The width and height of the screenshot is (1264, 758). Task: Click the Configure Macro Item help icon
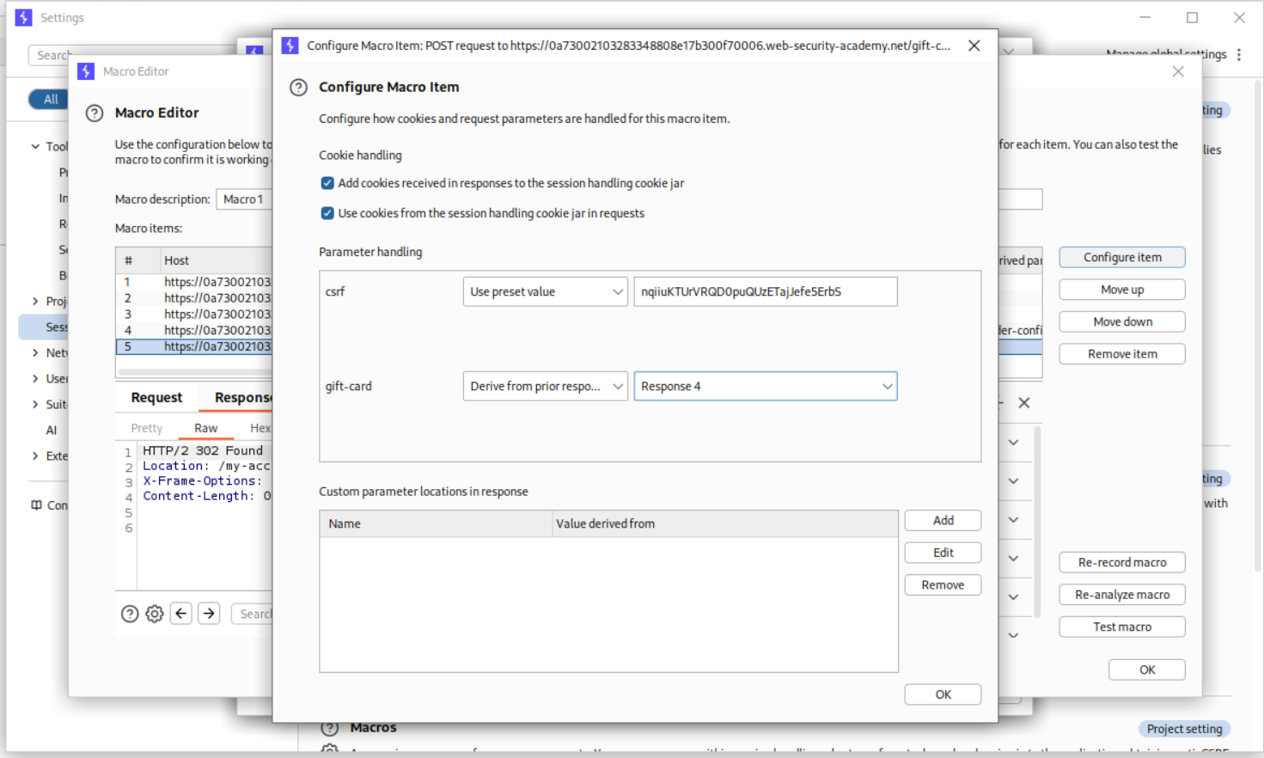[x=298, y=88]
